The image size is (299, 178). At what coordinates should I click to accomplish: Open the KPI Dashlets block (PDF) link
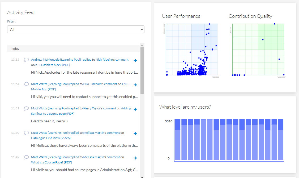tap(53, 65)
